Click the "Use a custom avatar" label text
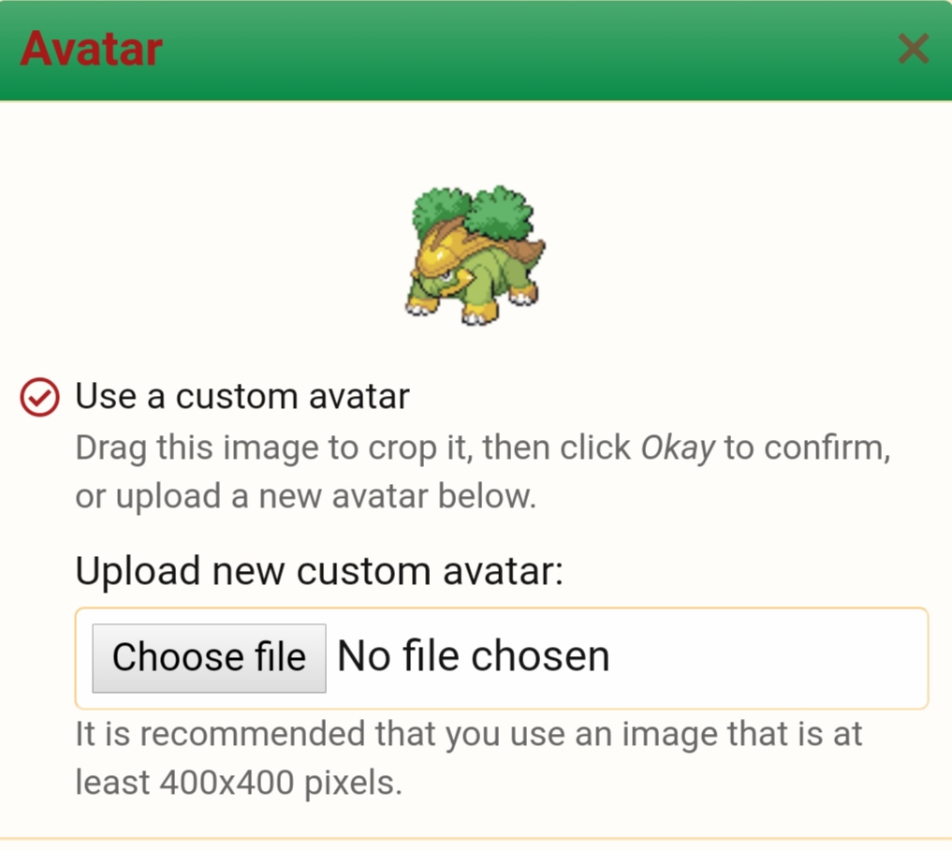Viewport: 952px width, 850px height. pos(242,397)
